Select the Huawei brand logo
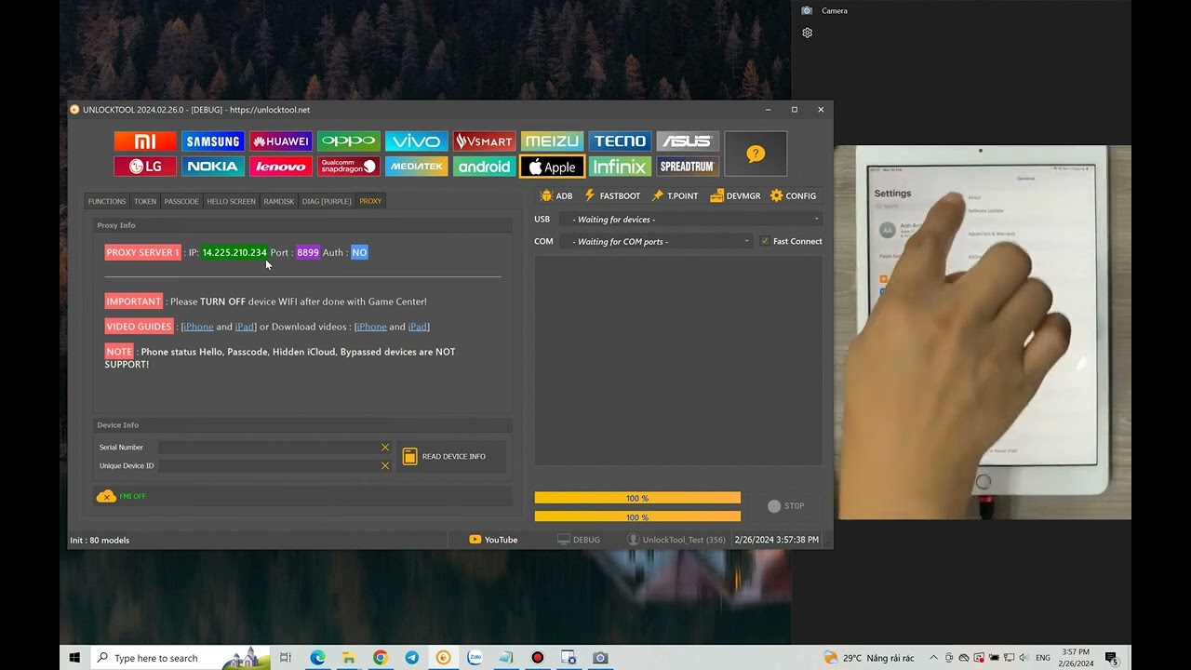Image resolution: width=1191 pixels, height=670 pixels. [281, 141]
